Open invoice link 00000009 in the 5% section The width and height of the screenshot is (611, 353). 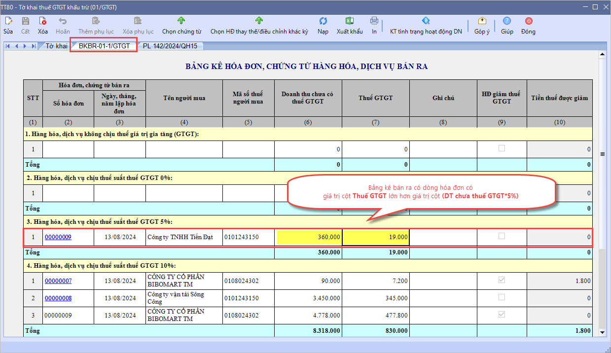click(x=58, y=237)
